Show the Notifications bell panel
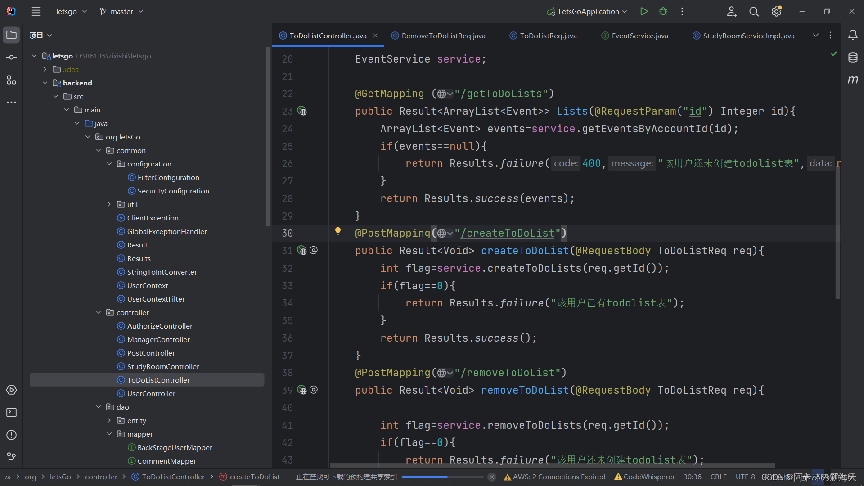This screenshot has width=864, height=486. (x=853, y=35)
